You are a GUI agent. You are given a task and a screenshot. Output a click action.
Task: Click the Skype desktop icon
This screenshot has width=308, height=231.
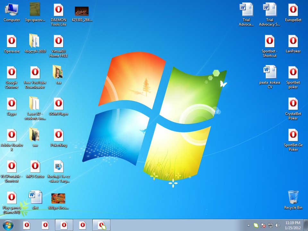[x=12, y=104]
